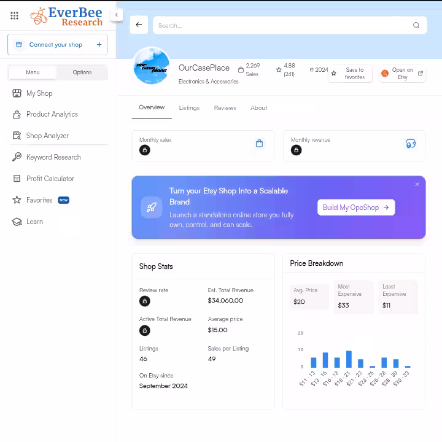Click the Least Expensive $11 card
This screenshot has height=442, width=442.
tap(398, 297)
